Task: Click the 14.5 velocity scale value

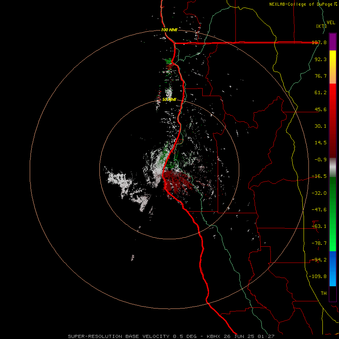Action: (321, 143)
